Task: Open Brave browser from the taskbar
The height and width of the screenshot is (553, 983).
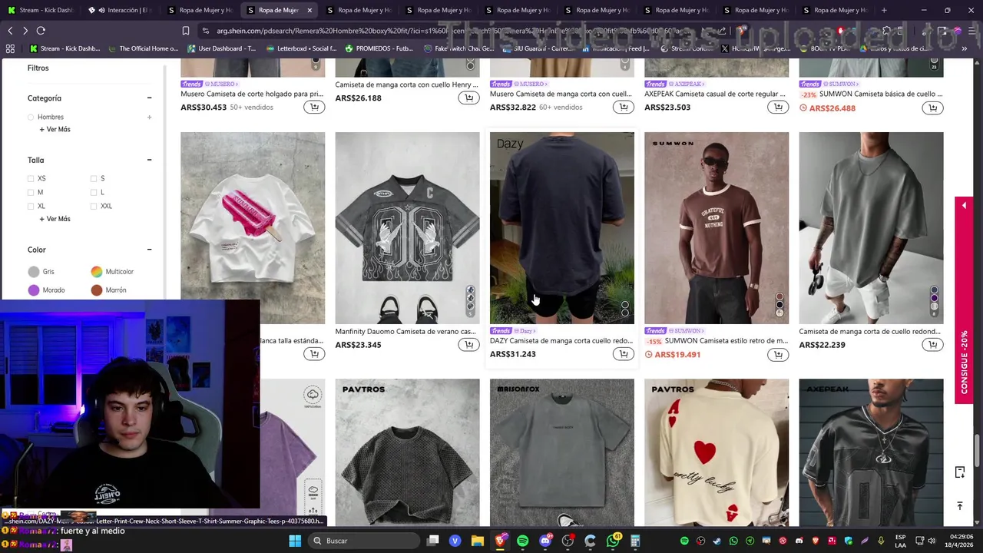Action: pyautogui.click(x=500, y=541)
